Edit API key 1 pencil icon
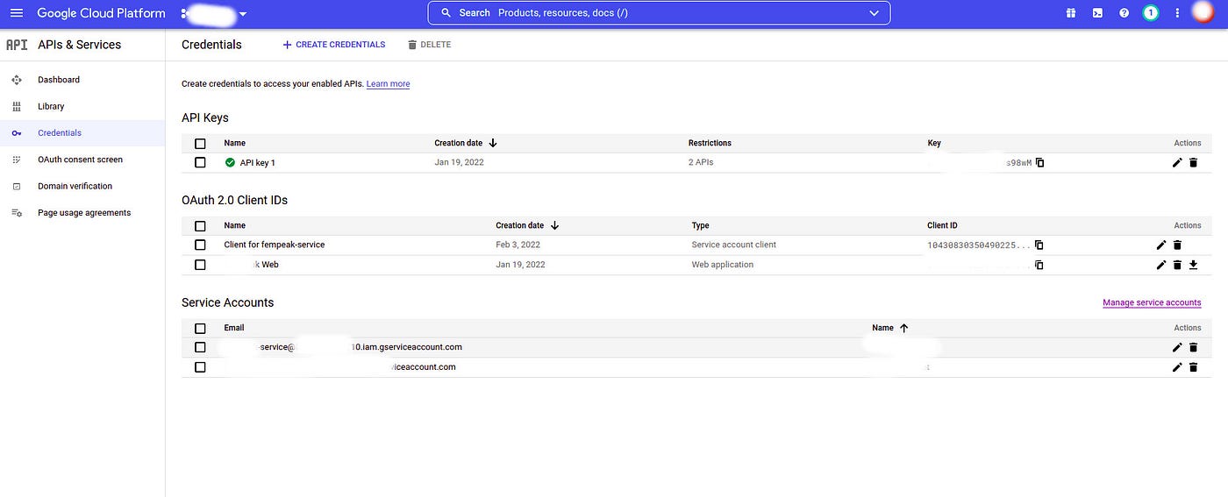This screenshot has width=1228, height=497. tap(1177, 163)
